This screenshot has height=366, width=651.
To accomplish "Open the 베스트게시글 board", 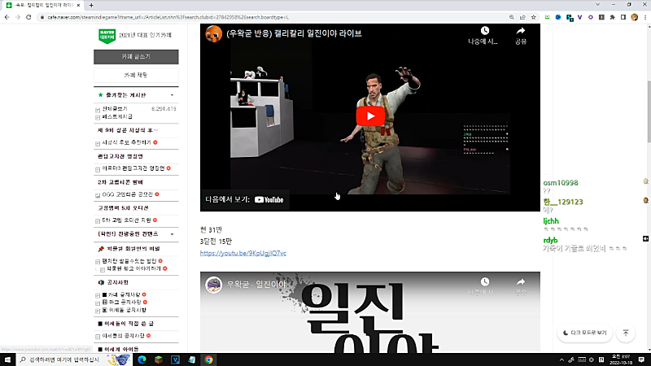I will tap(118, 117).
